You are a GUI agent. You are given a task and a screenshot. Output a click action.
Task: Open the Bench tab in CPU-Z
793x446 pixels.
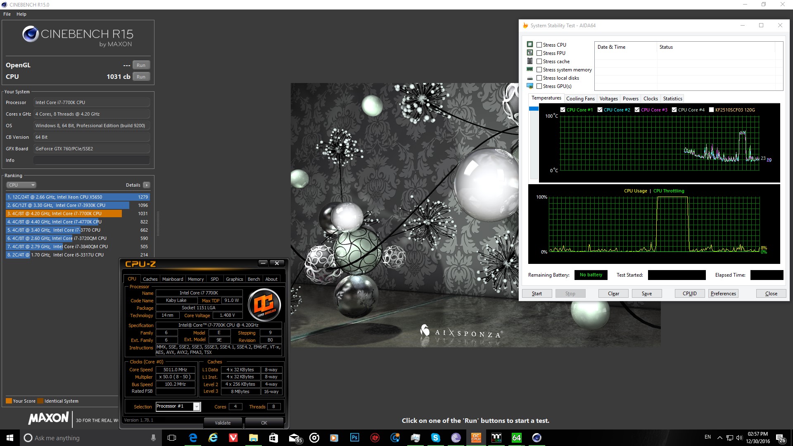(254, 279)
